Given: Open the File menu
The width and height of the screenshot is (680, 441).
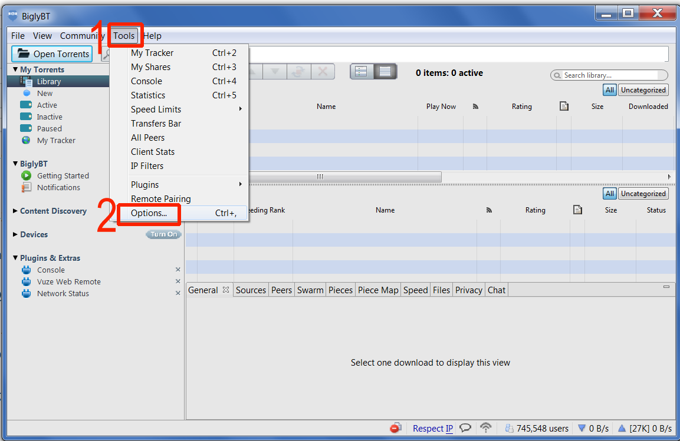Looking at the screenshot, I should pyautogui.click(x=18, y=36).
